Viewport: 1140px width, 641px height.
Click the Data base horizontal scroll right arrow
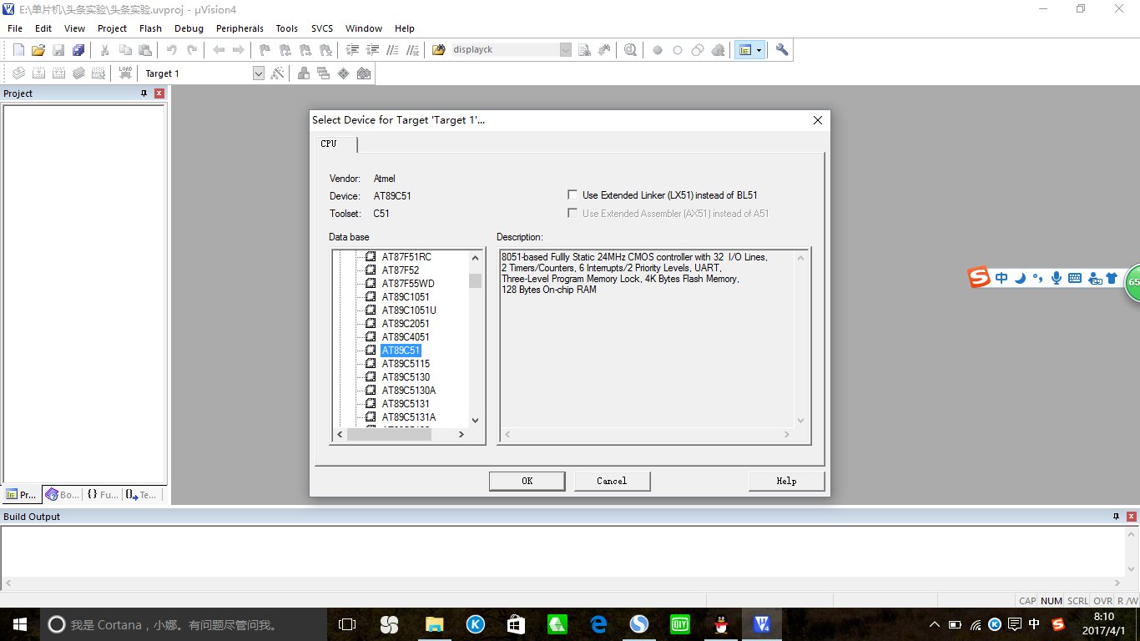(462, 435)
